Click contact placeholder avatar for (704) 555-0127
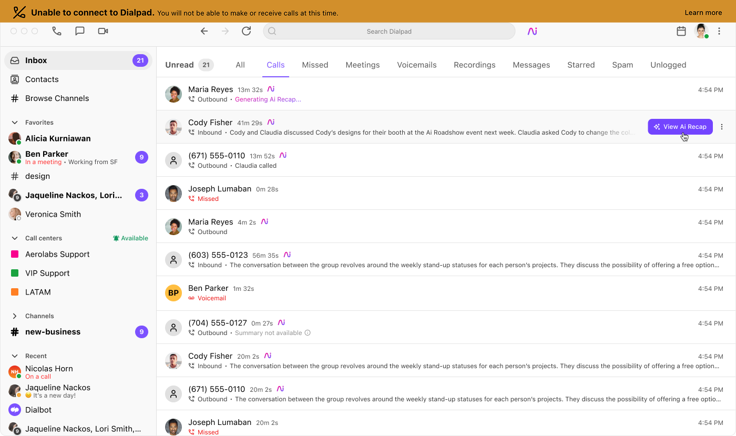This screenshot has width=736, height=436. click(x=173, y=328)
